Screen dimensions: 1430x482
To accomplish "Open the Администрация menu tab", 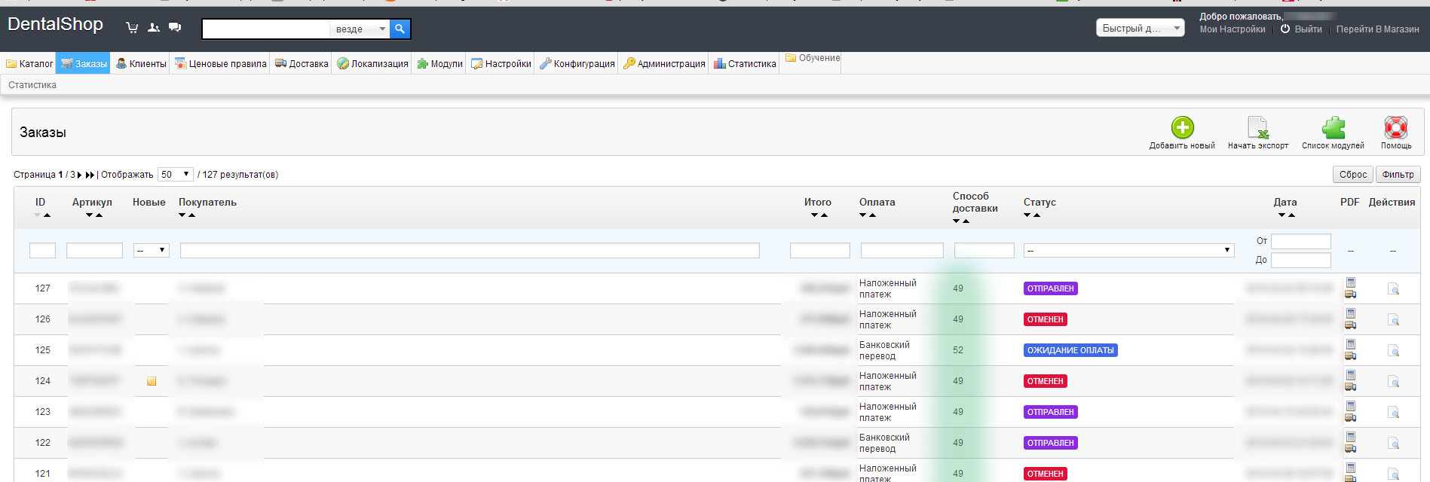I will pyautogui.click(x=664, y=64).
